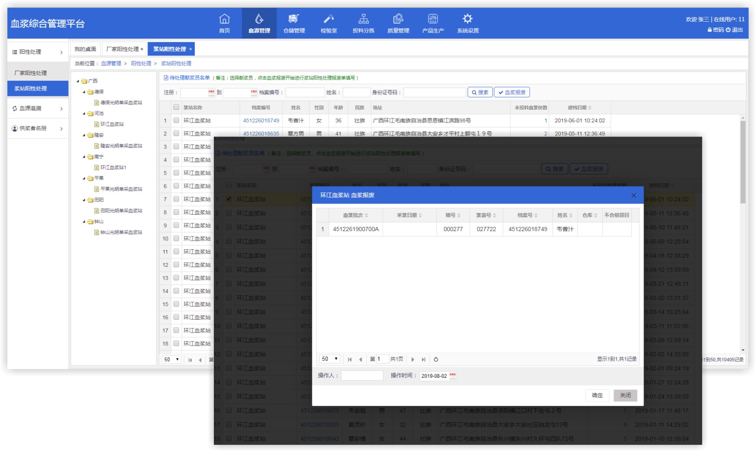Open the 首页 home icon
The image size is (756, 451).
pos(224,19)
